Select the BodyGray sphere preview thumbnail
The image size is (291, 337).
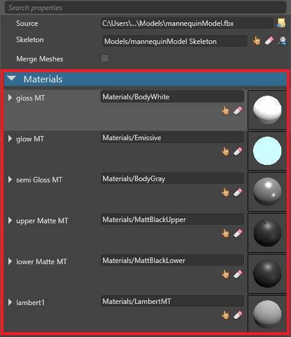point(268,192)
